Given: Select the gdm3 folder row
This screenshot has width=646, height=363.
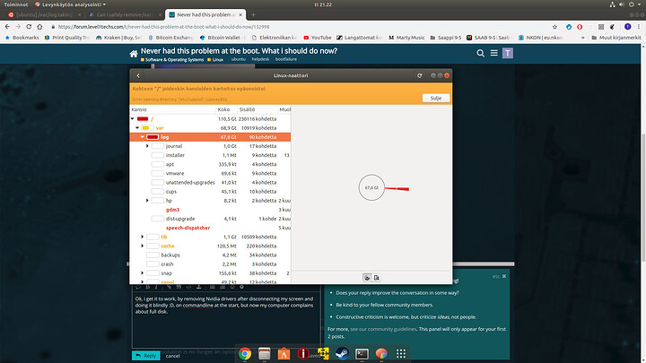Looking at the screenshot, I should (x=210, y=210).
